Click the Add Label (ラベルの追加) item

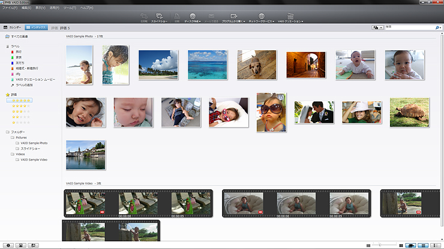pyautogui.click(x=25, y=84)
